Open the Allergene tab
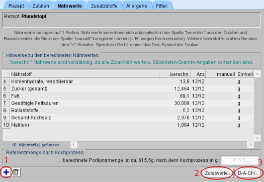 (137, 6)
